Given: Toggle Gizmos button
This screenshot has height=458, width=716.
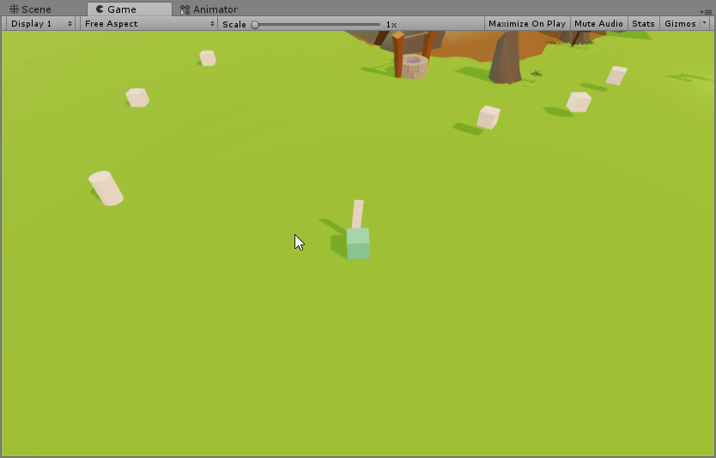Looking at the screenshot, I should (680, 24).
